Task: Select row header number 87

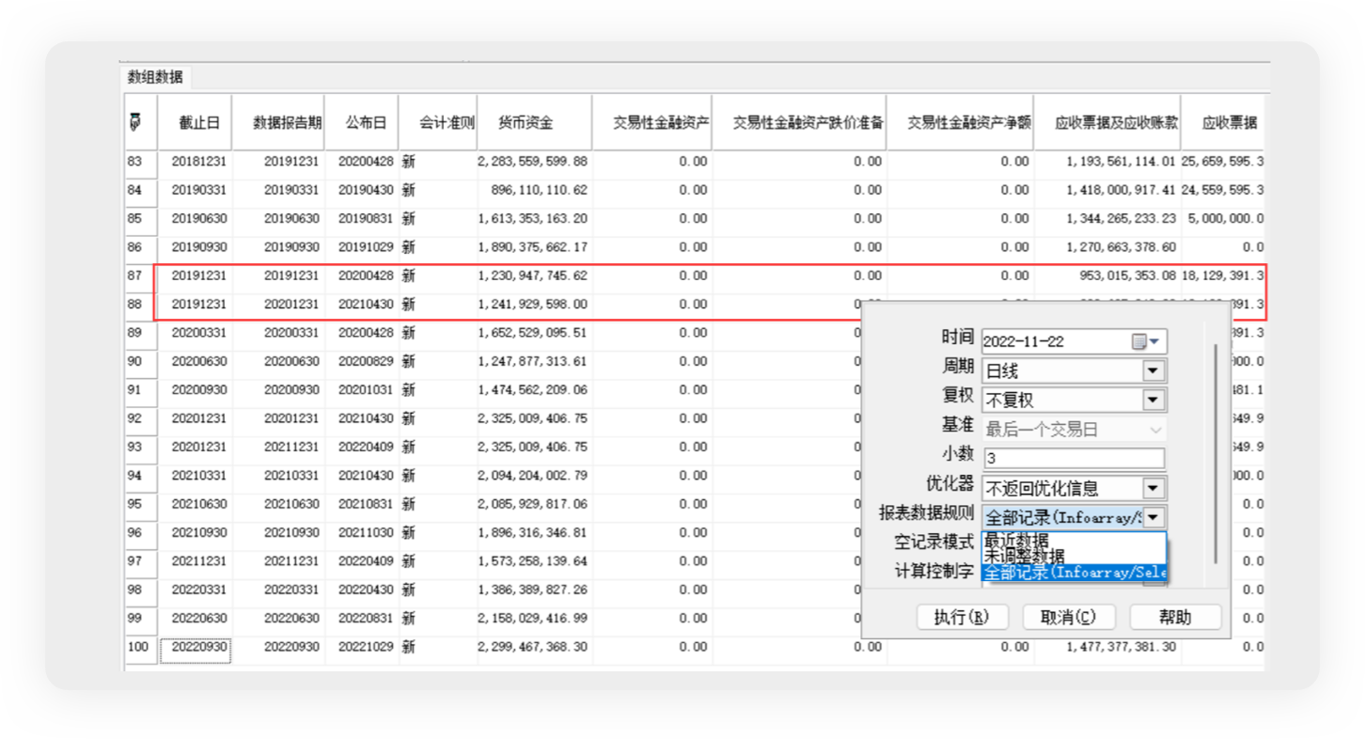Action: (x=137, y=276)
